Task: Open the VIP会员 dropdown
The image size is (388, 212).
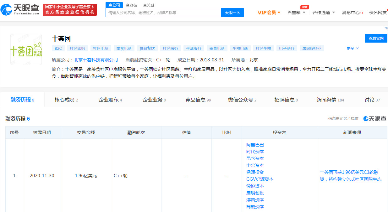Action: coord(269,13)
